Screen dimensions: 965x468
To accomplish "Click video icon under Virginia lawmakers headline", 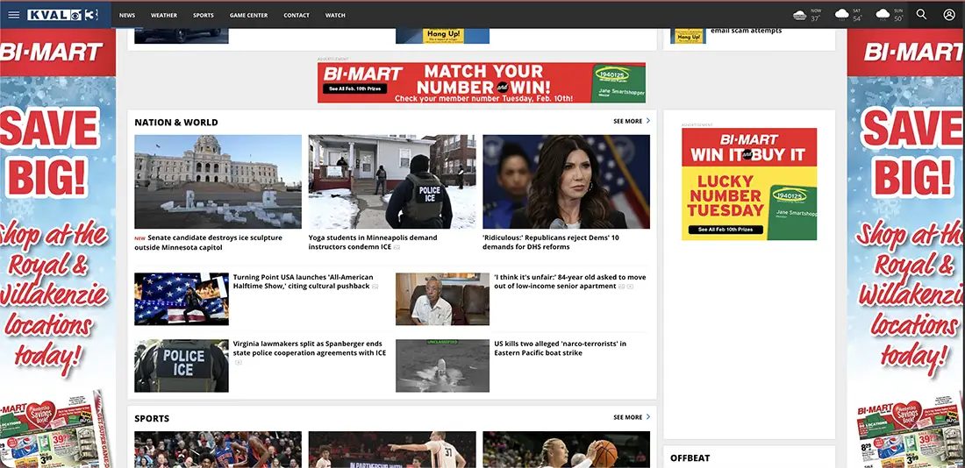I will [x=239, y=362].
